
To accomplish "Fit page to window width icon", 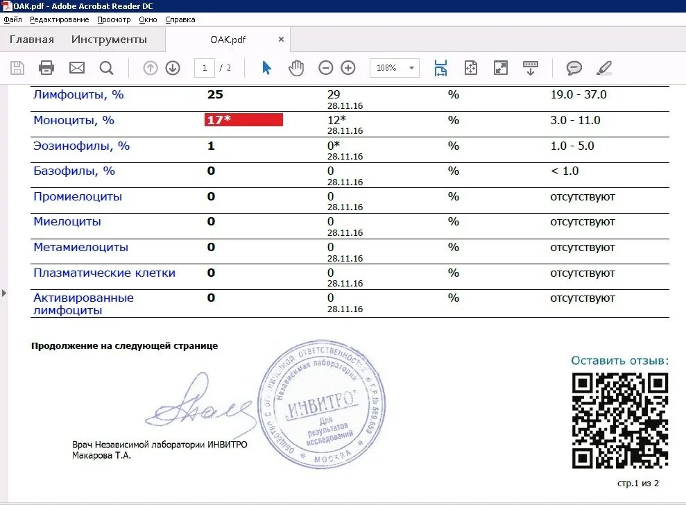I will 440,68.
